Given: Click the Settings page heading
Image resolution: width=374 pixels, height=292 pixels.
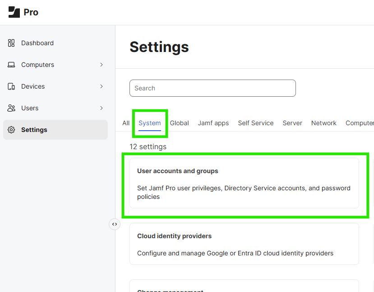Looking at the screenshot, I should pos(159,47).
